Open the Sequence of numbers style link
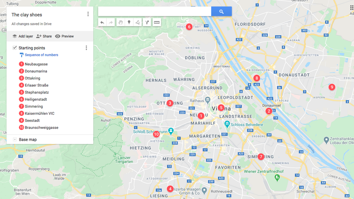The width and height of the screenshot is (354, 199). [x=41, y=55]
